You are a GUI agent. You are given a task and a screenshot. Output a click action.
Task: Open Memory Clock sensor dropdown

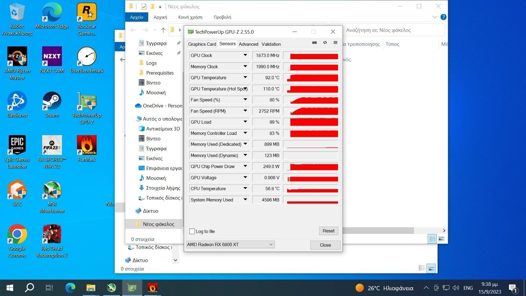tap(245, 66)
